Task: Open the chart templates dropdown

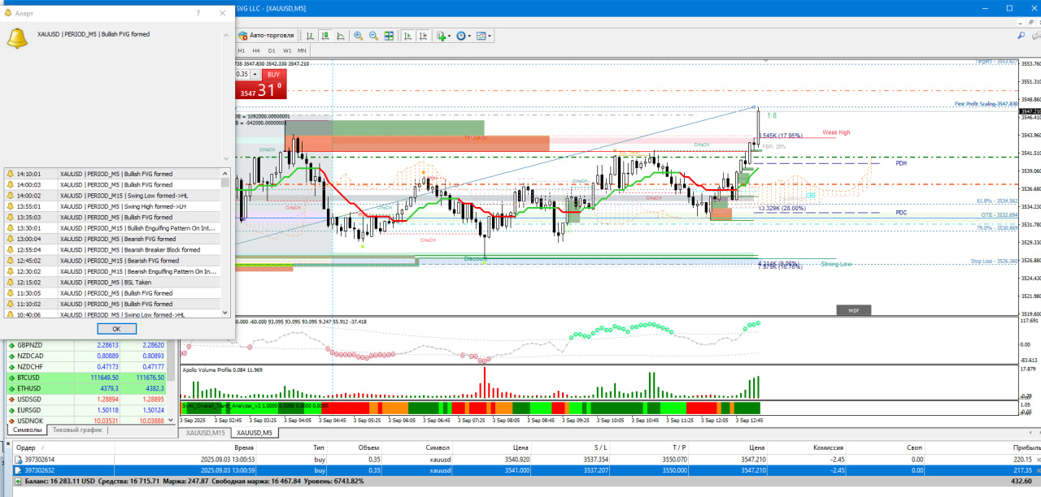Action: (x=484, y=36)
